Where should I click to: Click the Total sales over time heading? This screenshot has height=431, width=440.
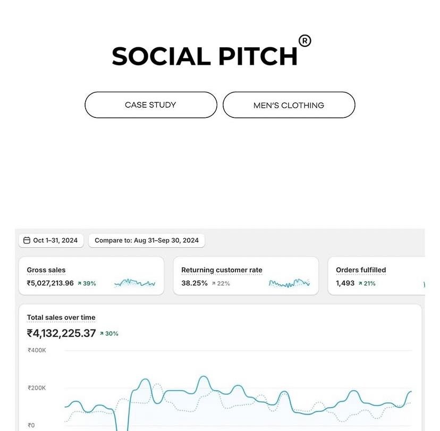click(x=61, y=317)
